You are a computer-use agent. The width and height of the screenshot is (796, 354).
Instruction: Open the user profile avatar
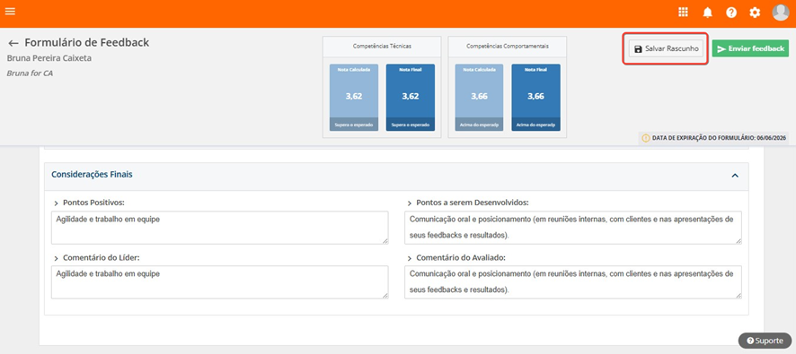pos(780,13)
